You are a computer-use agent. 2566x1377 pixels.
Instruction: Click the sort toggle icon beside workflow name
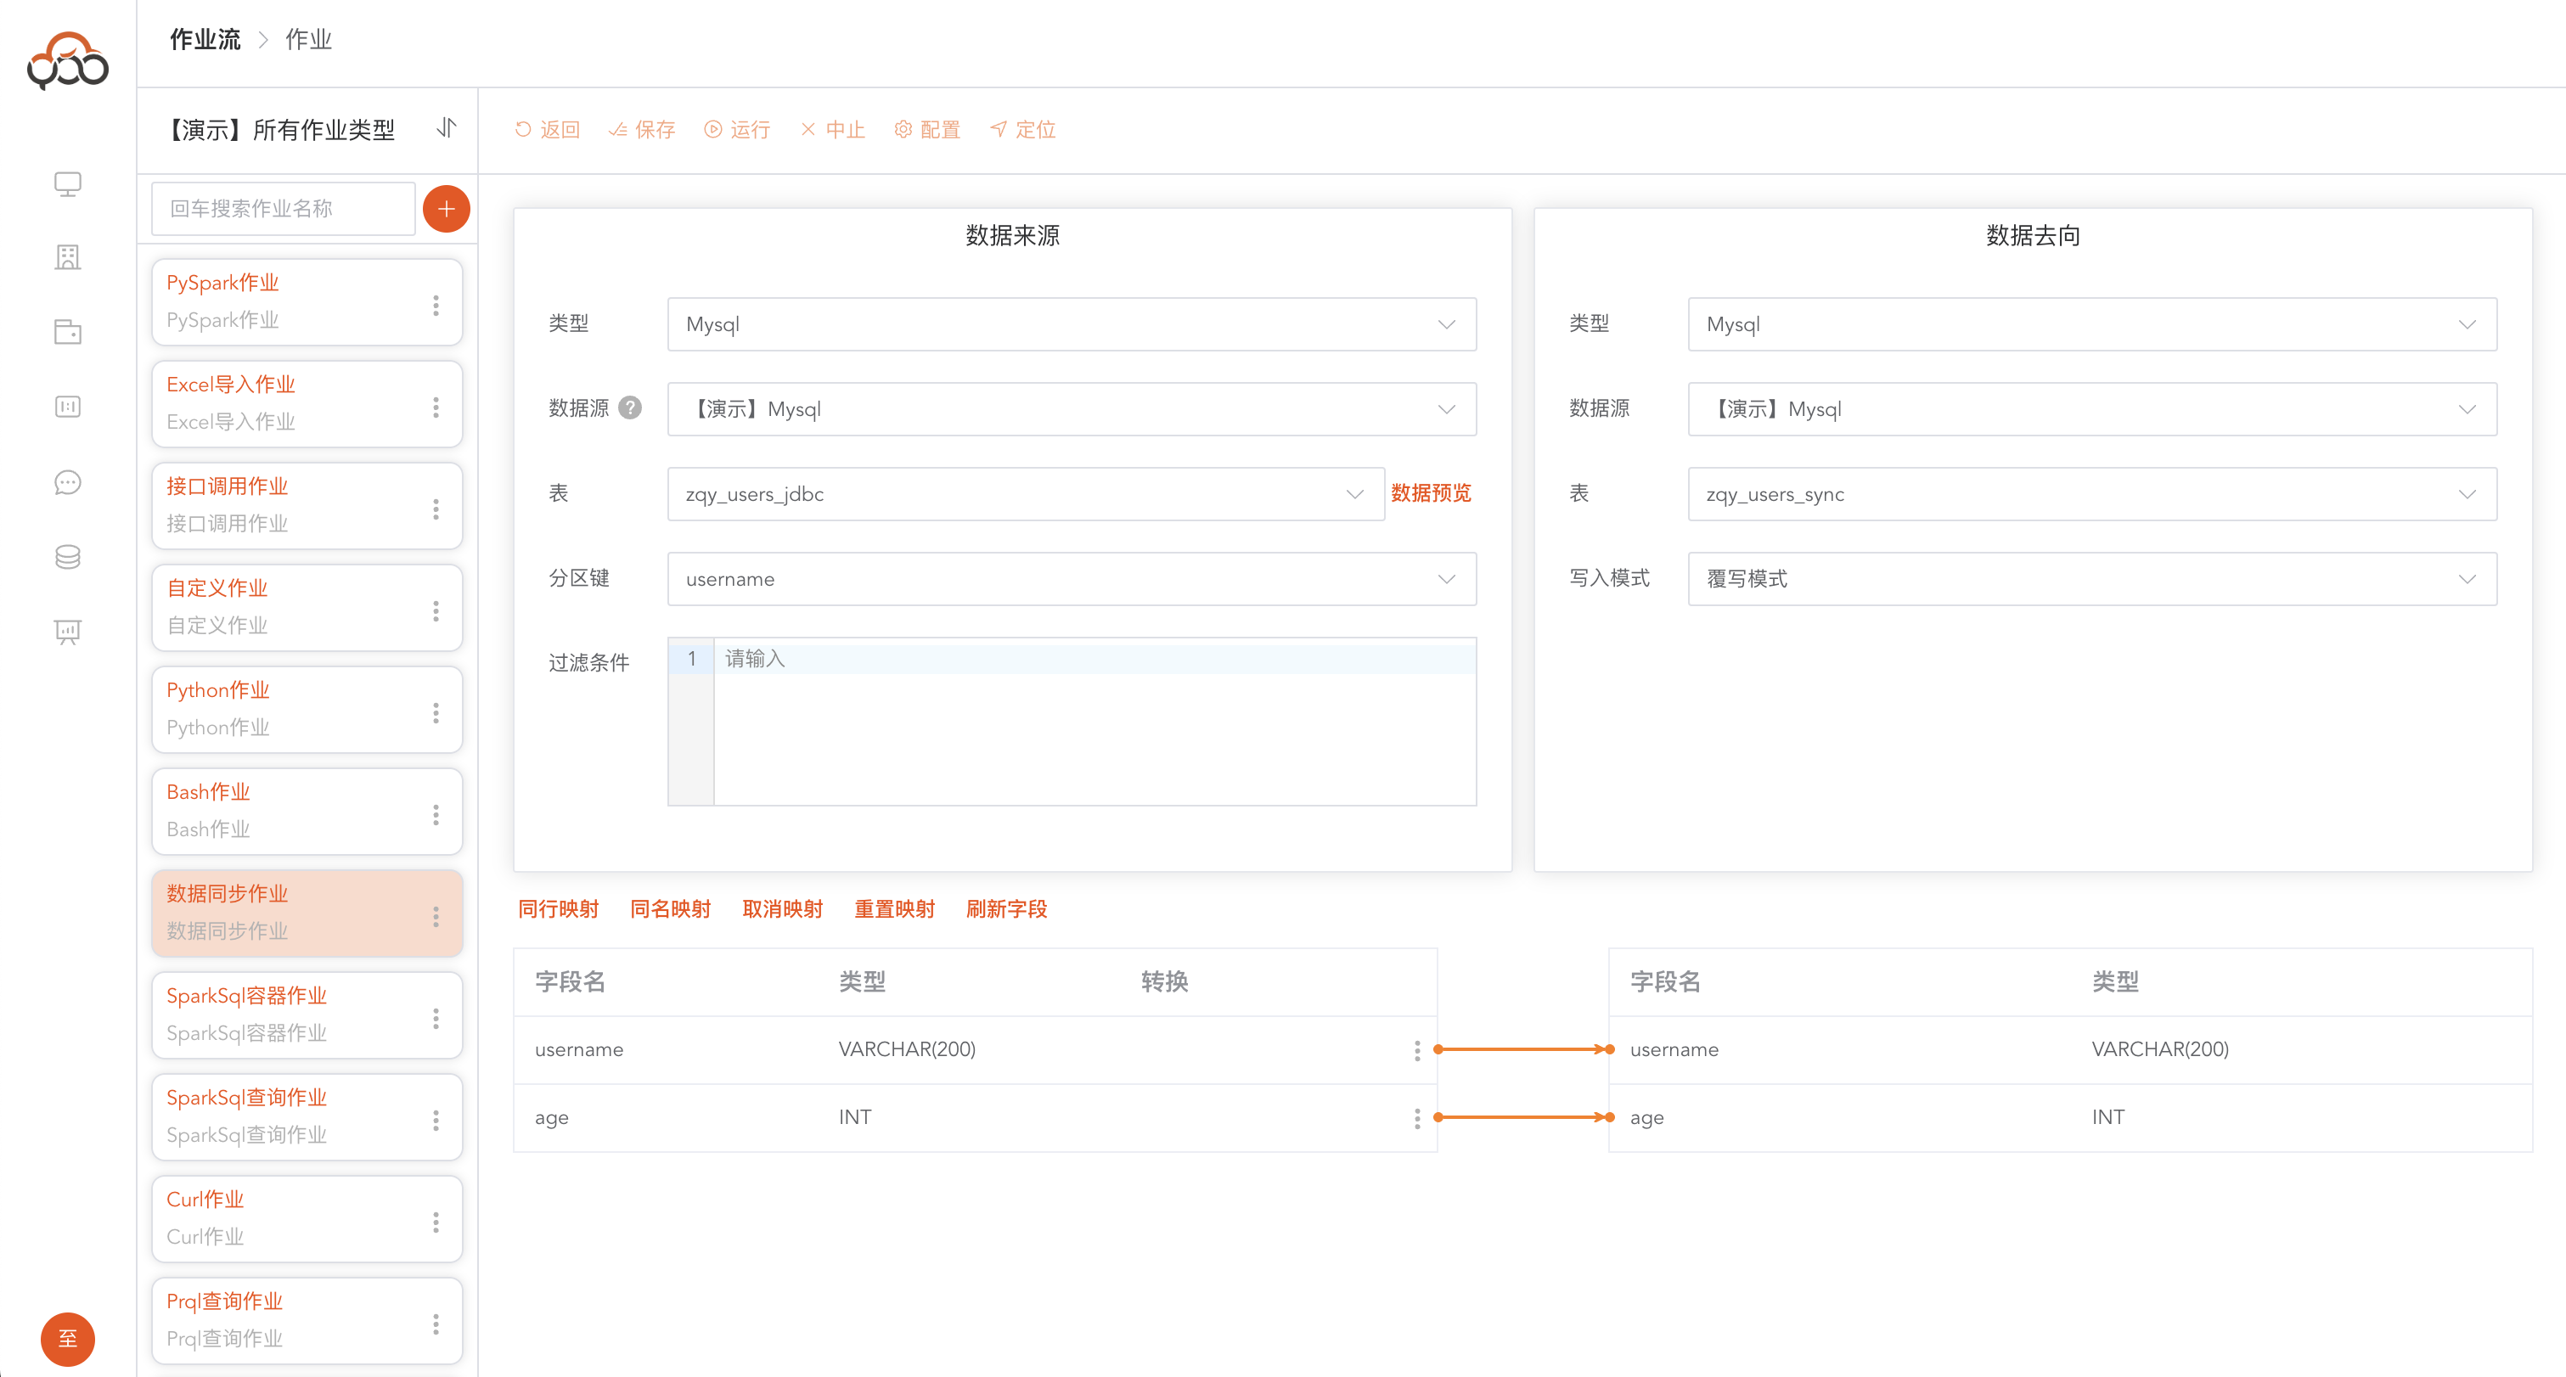coord(447,127)
